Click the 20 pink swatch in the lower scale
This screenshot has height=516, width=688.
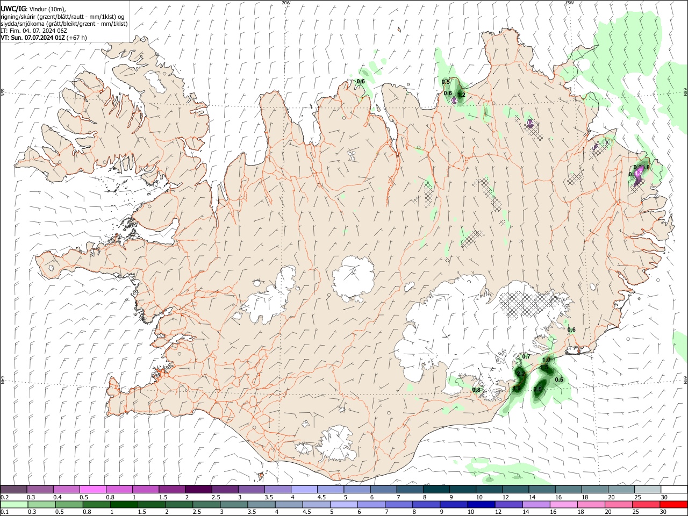pyautogui.click(x=618, y=505)
